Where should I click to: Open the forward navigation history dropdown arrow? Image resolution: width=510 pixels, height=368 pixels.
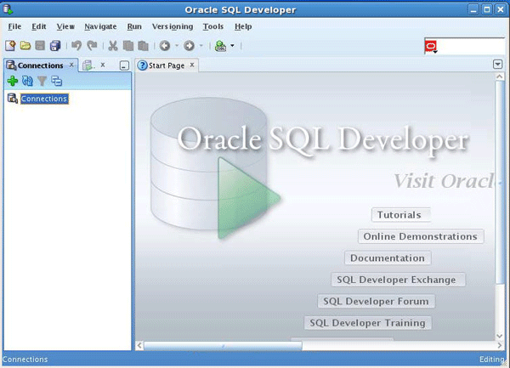click(x=201, y=46)
